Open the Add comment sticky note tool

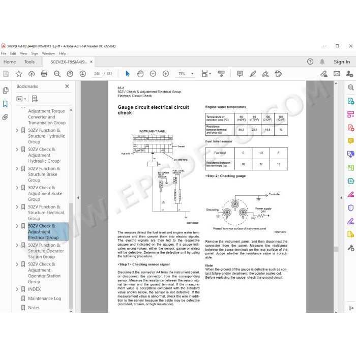coord(240,74)
